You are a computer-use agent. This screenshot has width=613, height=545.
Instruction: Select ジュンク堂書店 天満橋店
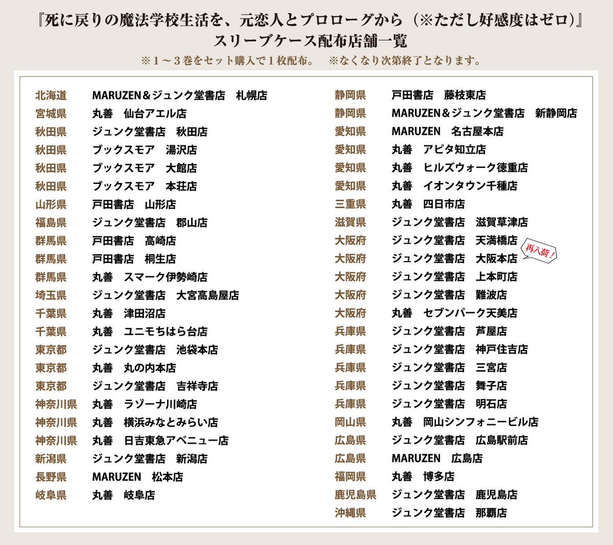(x=455, y=240)
